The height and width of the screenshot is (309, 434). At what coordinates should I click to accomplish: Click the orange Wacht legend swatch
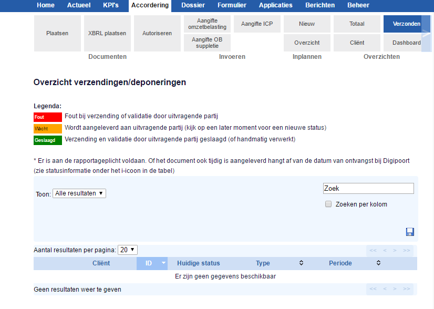click(x=48, y=129)
